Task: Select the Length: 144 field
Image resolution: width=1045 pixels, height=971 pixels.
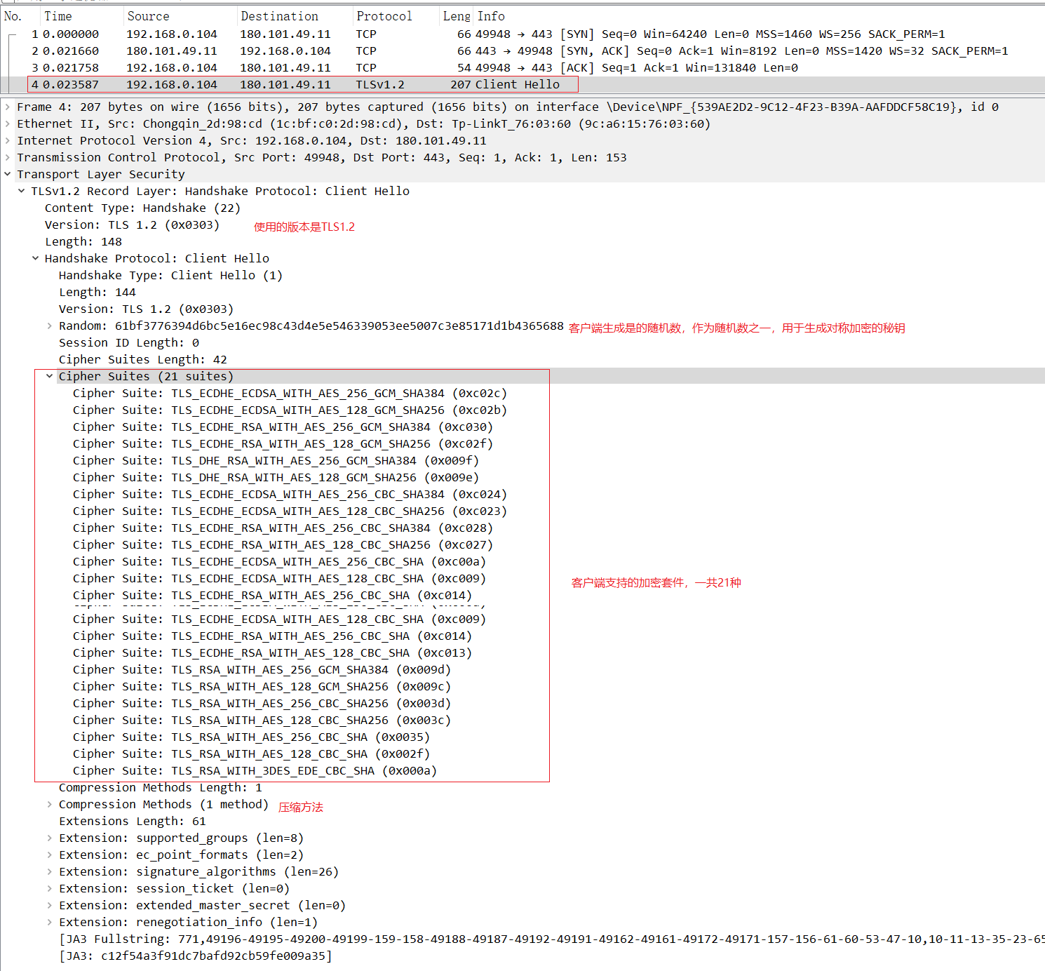Action: tap(97, 293)
